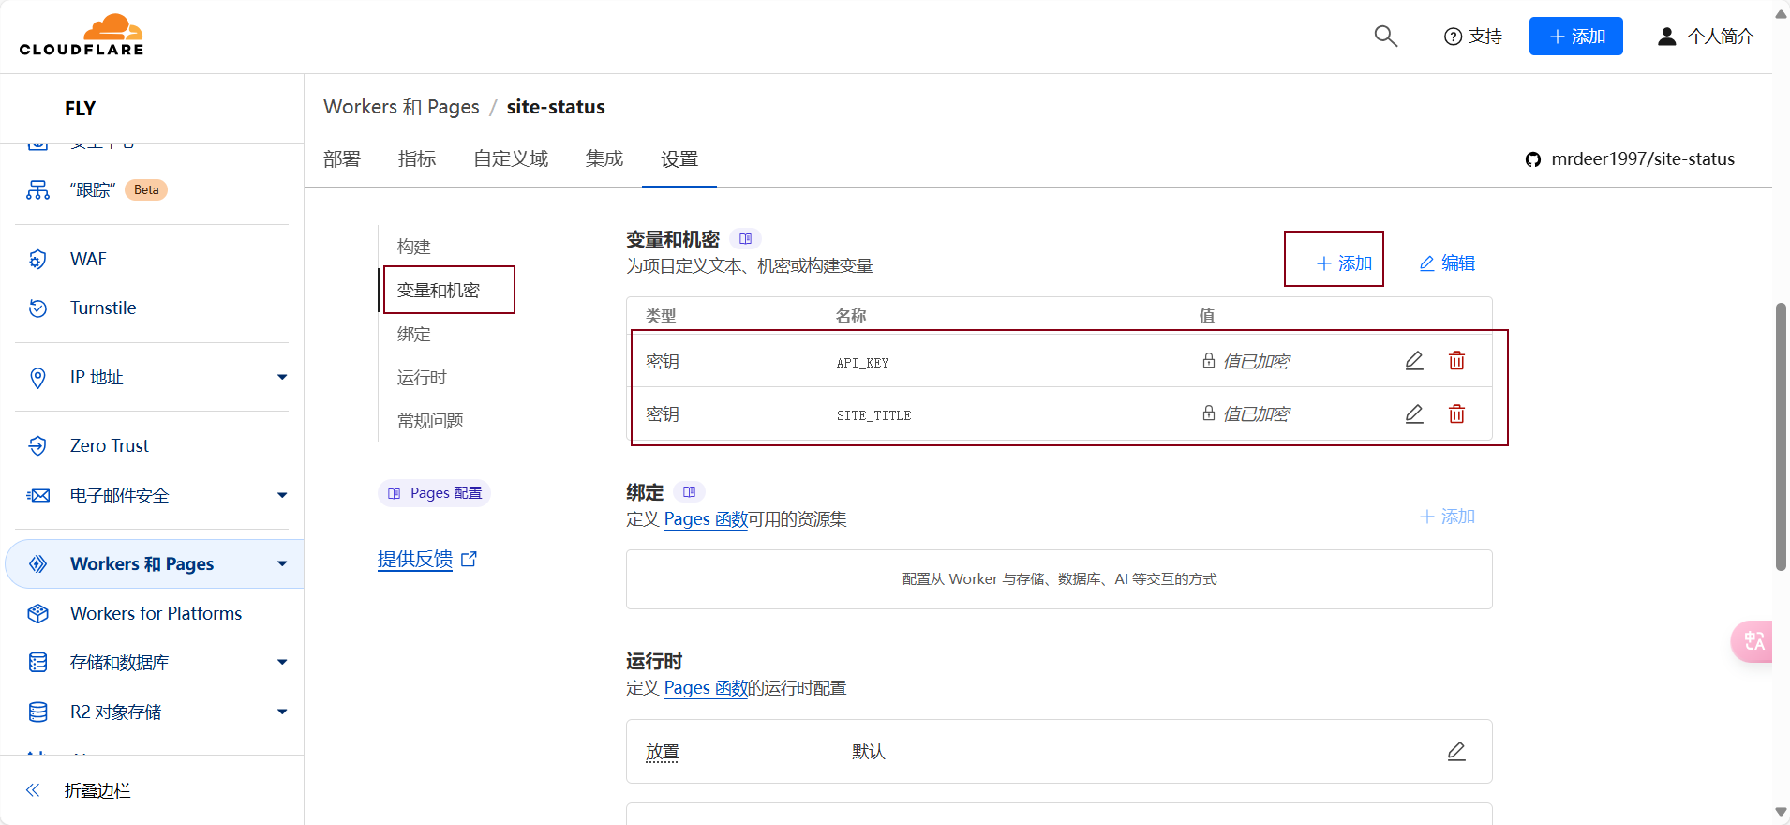Viewport: 1790px width, 825px height.
Task: Open the search magnifier icon
Action: [x=1385, y=37]
